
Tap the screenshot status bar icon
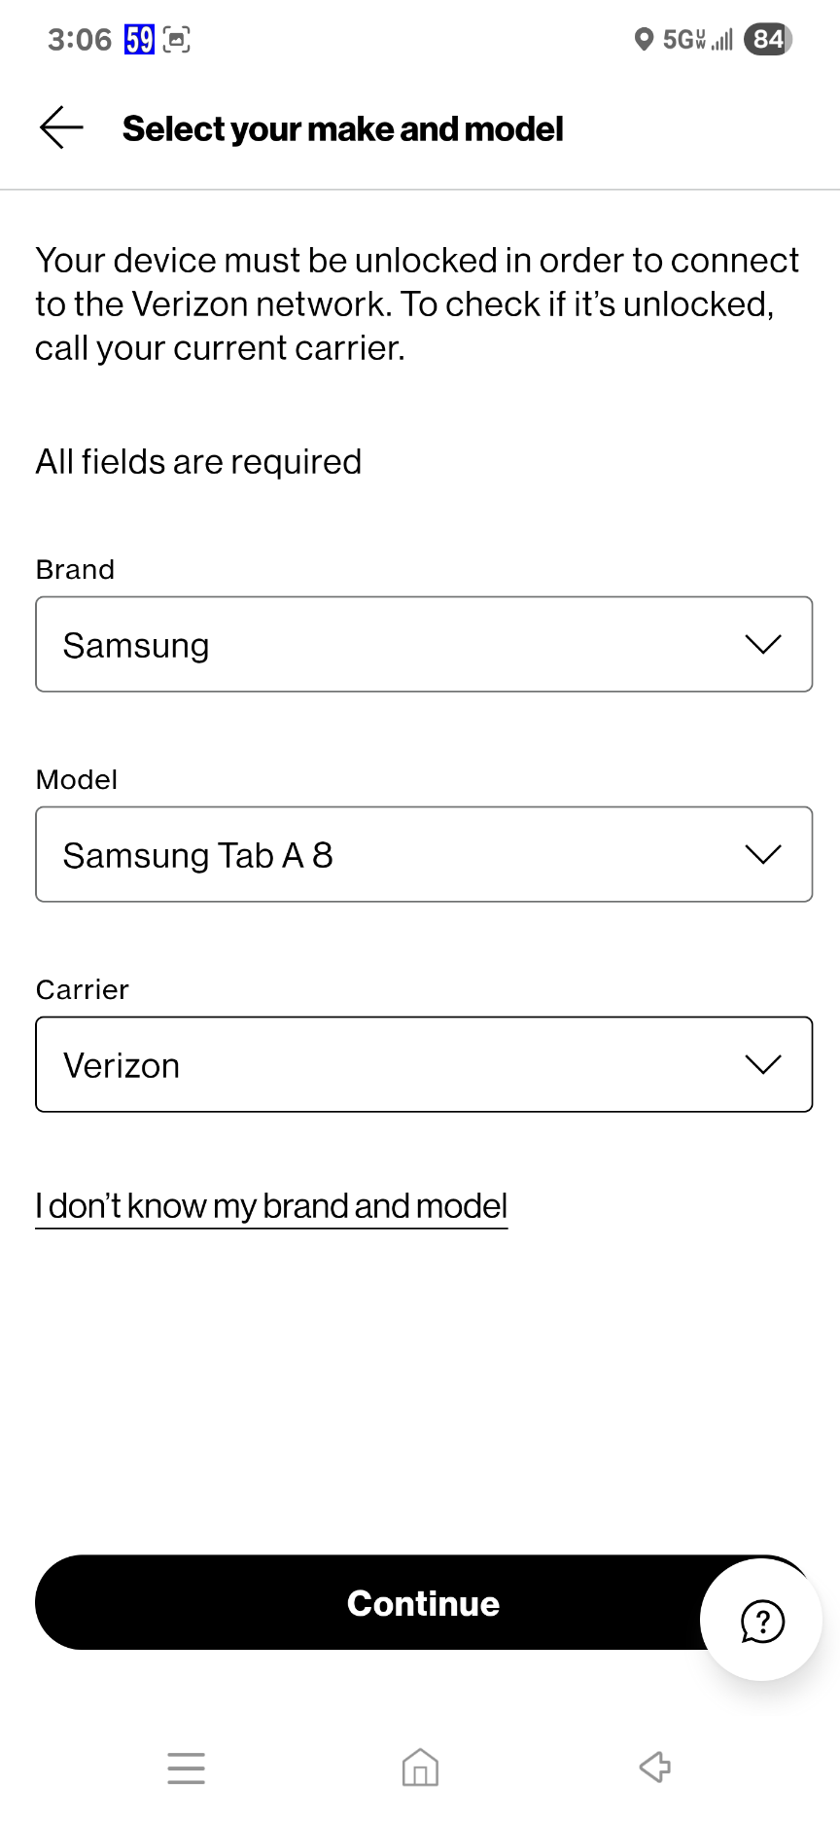click(176, 40)
